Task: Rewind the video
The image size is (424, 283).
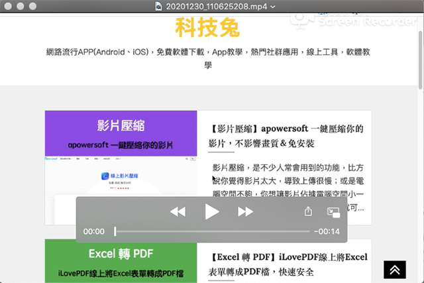Action: pyautogui.click(x=178, y=211)
